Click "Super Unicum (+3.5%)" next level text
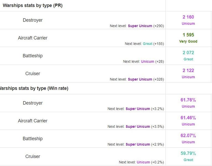 click(145, 126)
